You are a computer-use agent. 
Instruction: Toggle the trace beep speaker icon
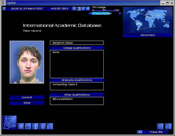pyautogui.click(x=140, y=132)
